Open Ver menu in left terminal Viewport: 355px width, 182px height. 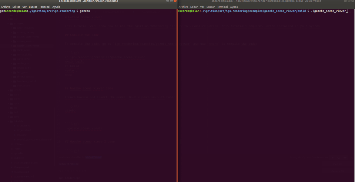[x=24, y=7]
